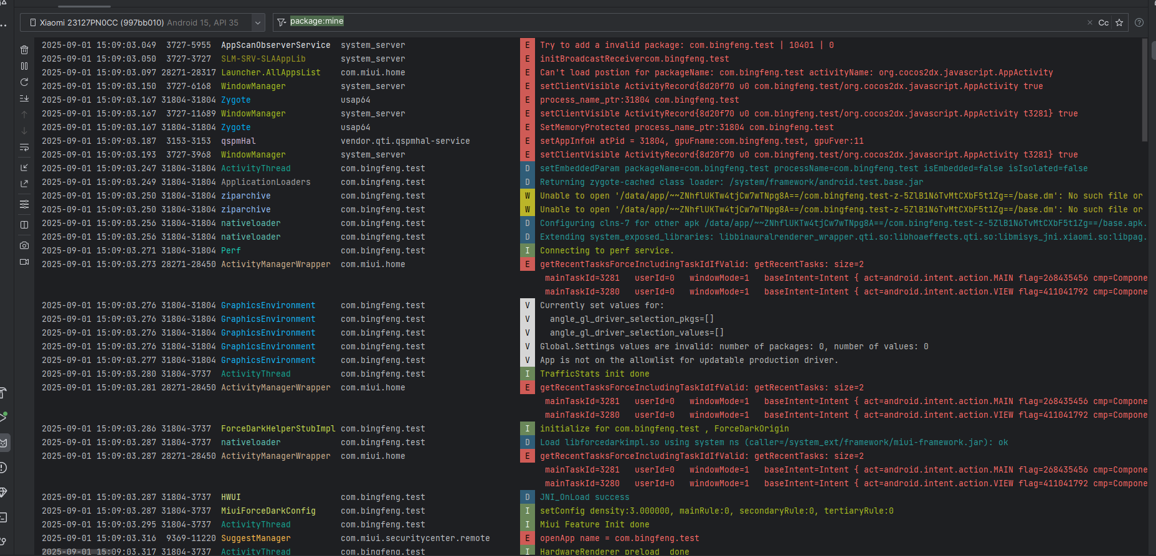Restart Logcat with the refresh icon
This screenshot has height=556, width=1156.
tap(24, 82)
